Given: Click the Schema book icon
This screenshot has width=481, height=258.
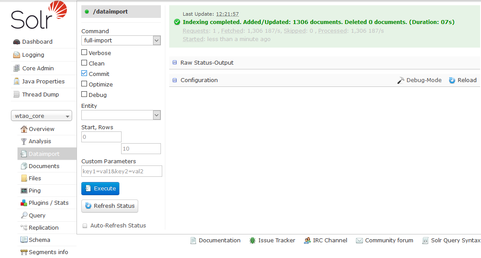Looking at the screenshot, I should (x=24, y=240).
